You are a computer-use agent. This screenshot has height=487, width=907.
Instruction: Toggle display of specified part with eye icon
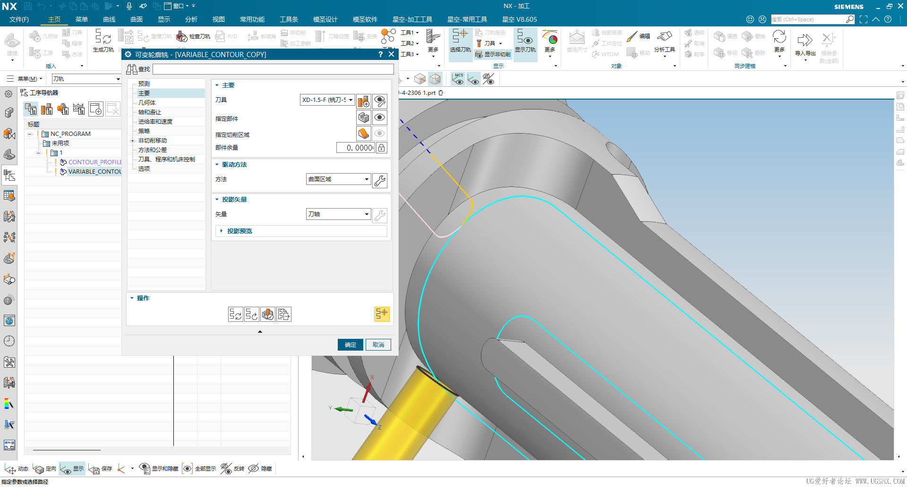click(379, 118)
